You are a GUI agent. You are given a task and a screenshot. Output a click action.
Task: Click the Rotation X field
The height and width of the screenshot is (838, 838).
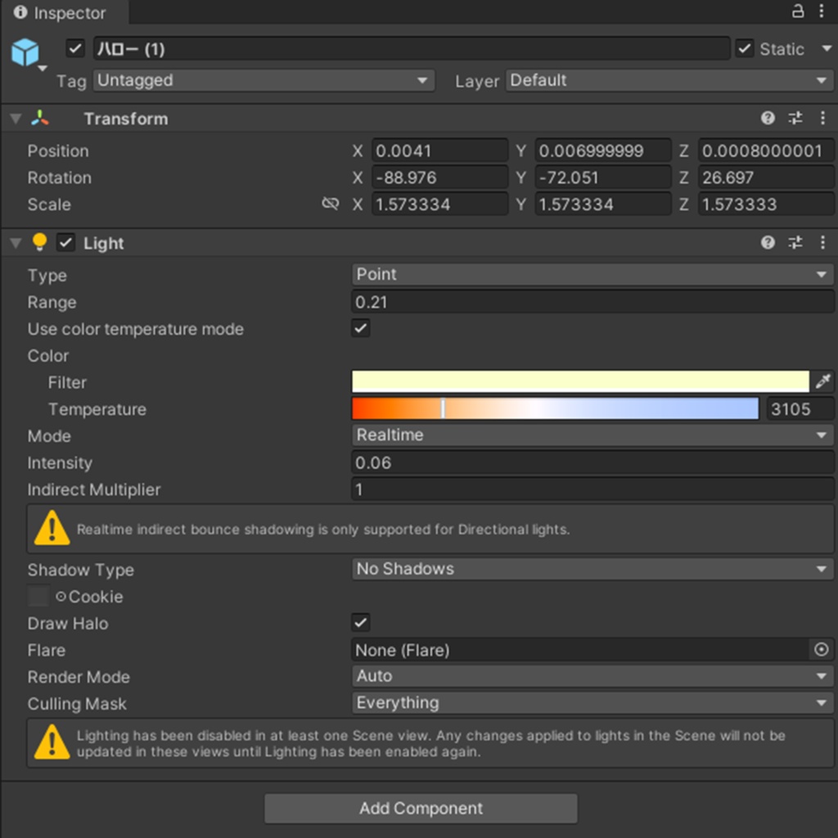point(439,178)
